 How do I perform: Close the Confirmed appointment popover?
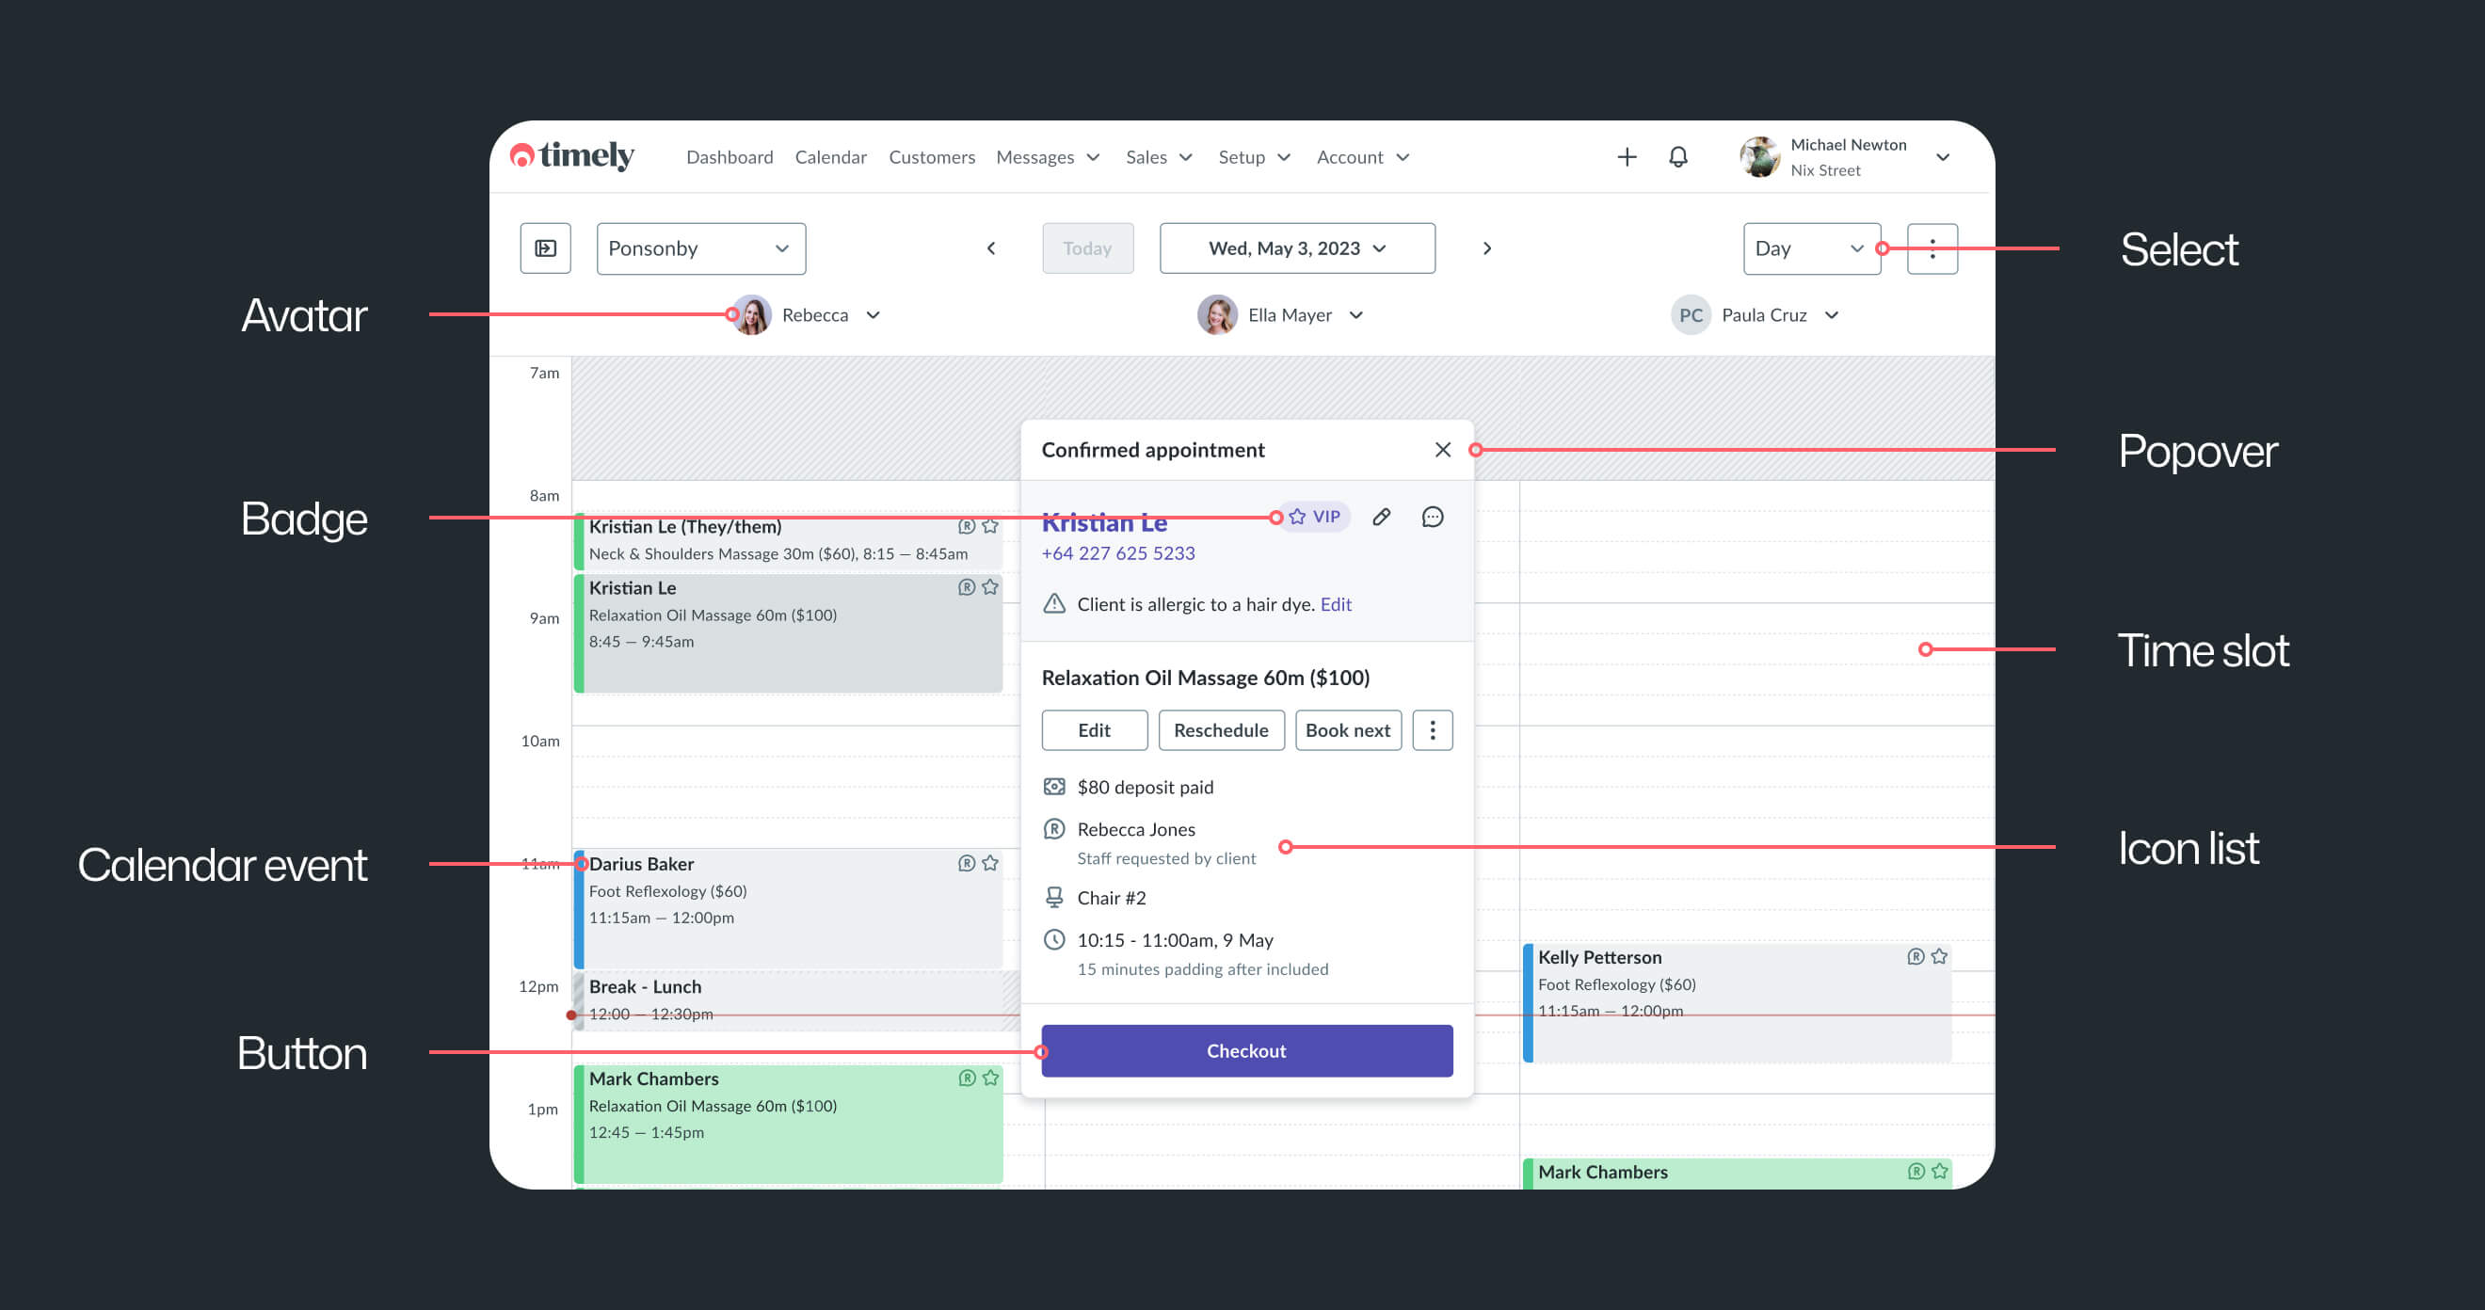[1442, 450]
